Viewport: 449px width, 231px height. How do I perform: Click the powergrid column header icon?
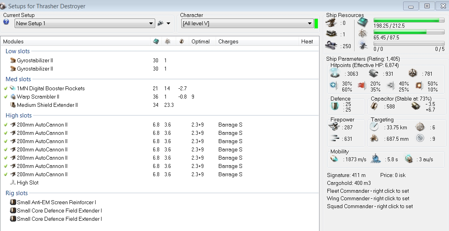click(x=167, y=41)
